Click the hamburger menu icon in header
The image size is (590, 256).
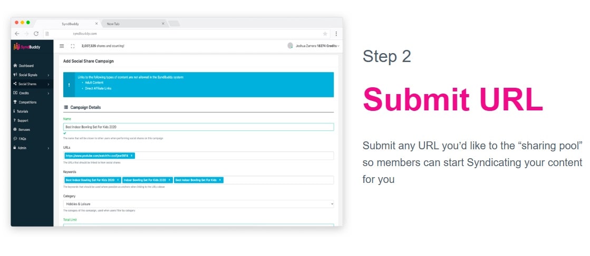62,46
